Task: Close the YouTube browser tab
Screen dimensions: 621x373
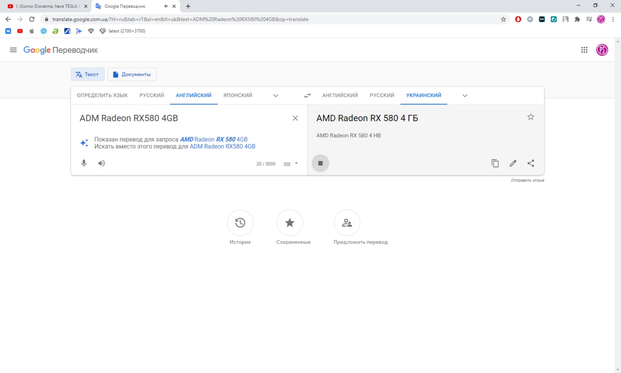Action: pyautogui.click(x=86, y=6)
